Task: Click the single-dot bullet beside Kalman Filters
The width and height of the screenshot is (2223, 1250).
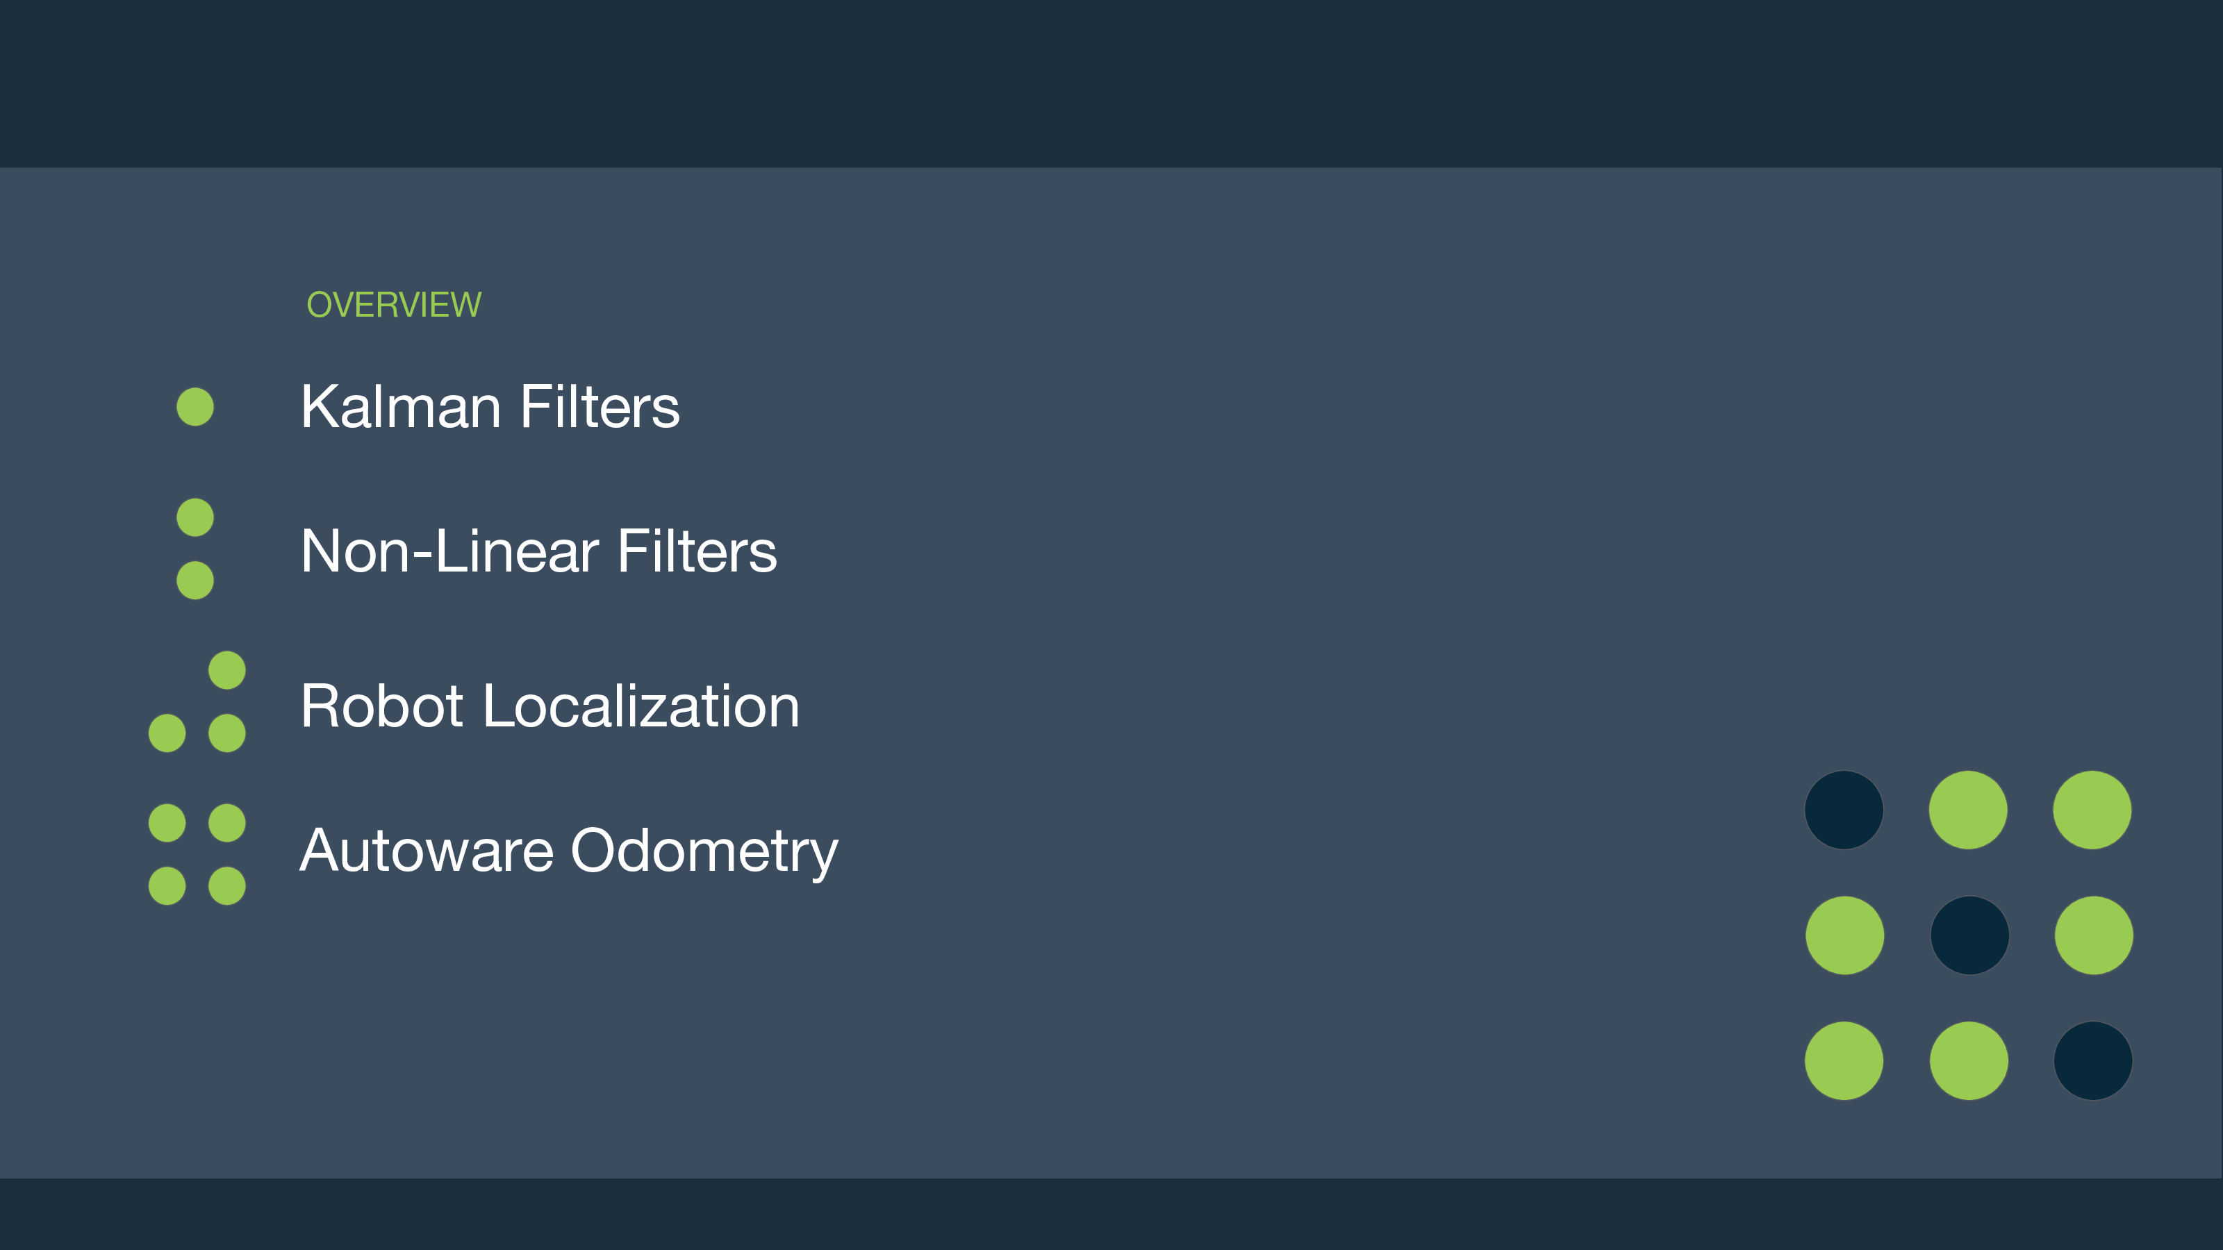Action: [x=195, y=406]
